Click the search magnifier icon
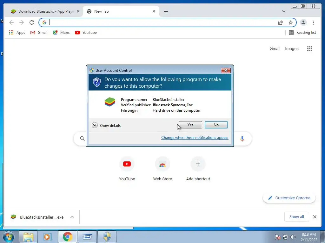 (x=82, y=139)
